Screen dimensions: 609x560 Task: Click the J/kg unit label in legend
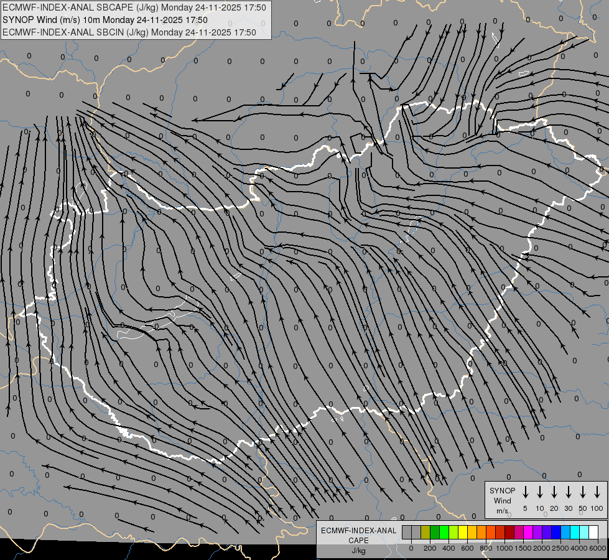coord(358,551)
